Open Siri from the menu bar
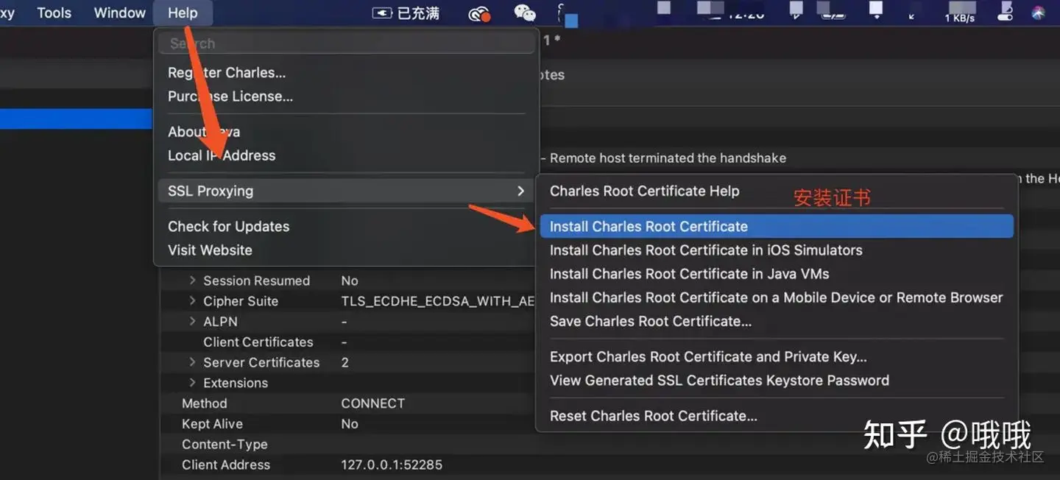 (1039, 13)
